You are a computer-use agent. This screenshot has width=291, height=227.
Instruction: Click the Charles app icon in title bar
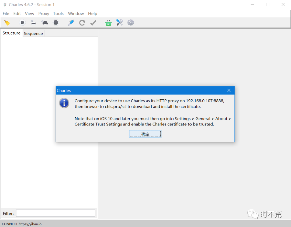tap(5, 5)
